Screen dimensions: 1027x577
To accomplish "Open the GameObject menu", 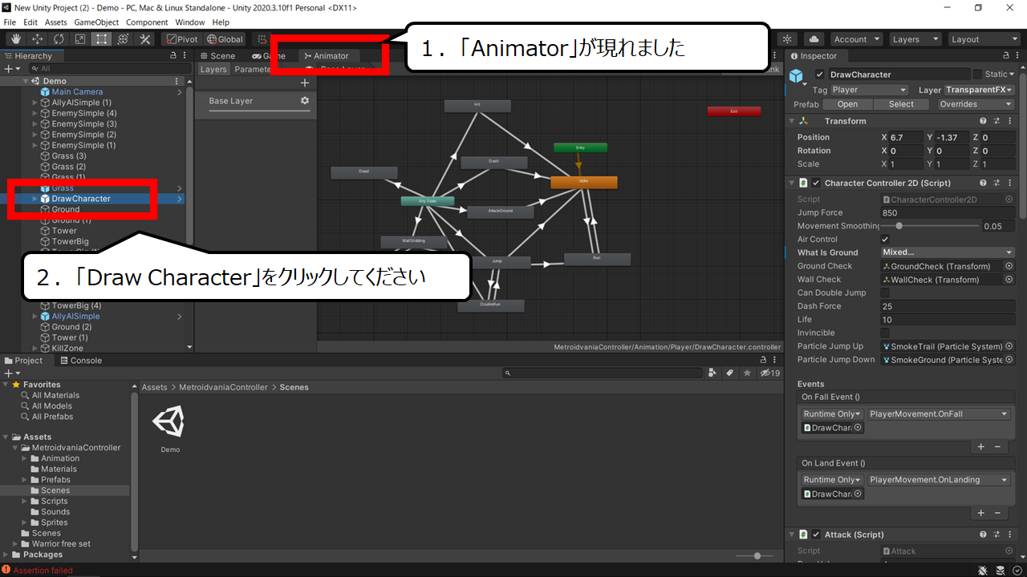I will pyautogui.click(x=95, y=22).
